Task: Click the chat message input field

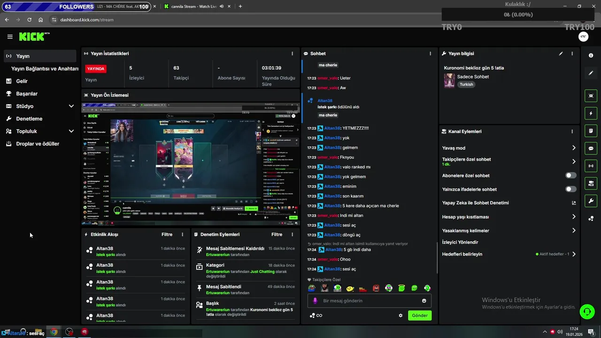Action: [x=369, y=300]
